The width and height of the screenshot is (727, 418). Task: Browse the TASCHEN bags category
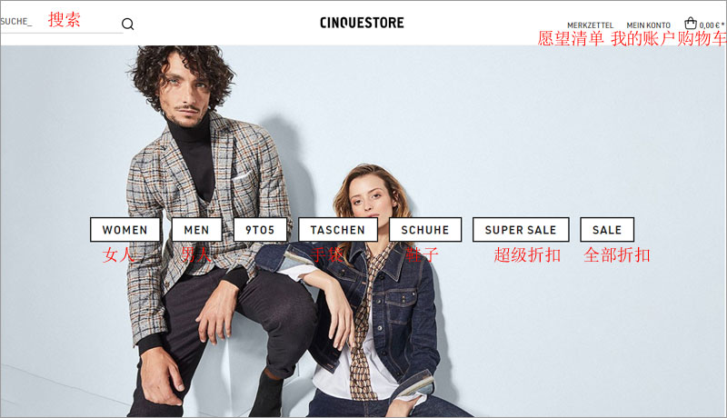pyautogui.click(x=337, y=230)
